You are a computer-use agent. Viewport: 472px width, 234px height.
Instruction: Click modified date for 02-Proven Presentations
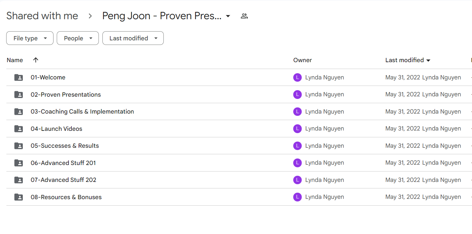403,94
